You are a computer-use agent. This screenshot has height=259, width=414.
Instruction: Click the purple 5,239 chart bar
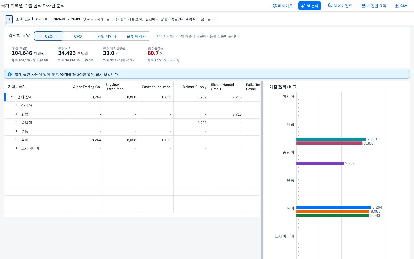click(x=320, y=163)
